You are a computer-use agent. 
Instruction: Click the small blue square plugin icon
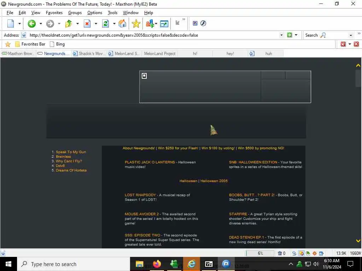click(195, 23)
